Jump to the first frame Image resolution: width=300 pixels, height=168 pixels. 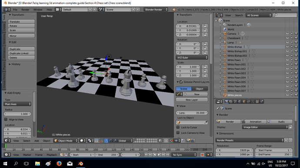pyautogui.click(x=146, y=155)
